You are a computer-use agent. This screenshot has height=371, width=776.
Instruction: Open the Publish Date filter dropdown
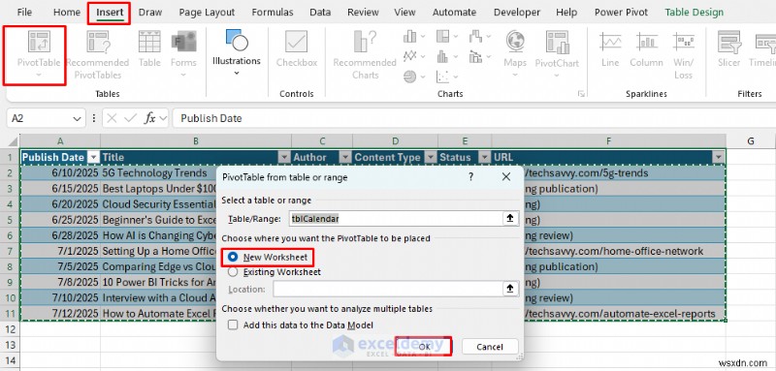93,158
